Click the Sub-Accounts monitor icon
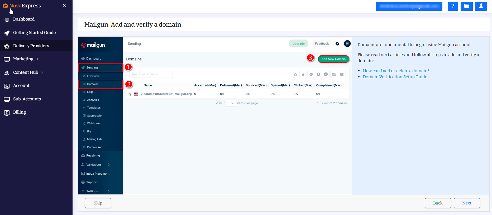This screenshot has height=215, width=492. point(7,99)
